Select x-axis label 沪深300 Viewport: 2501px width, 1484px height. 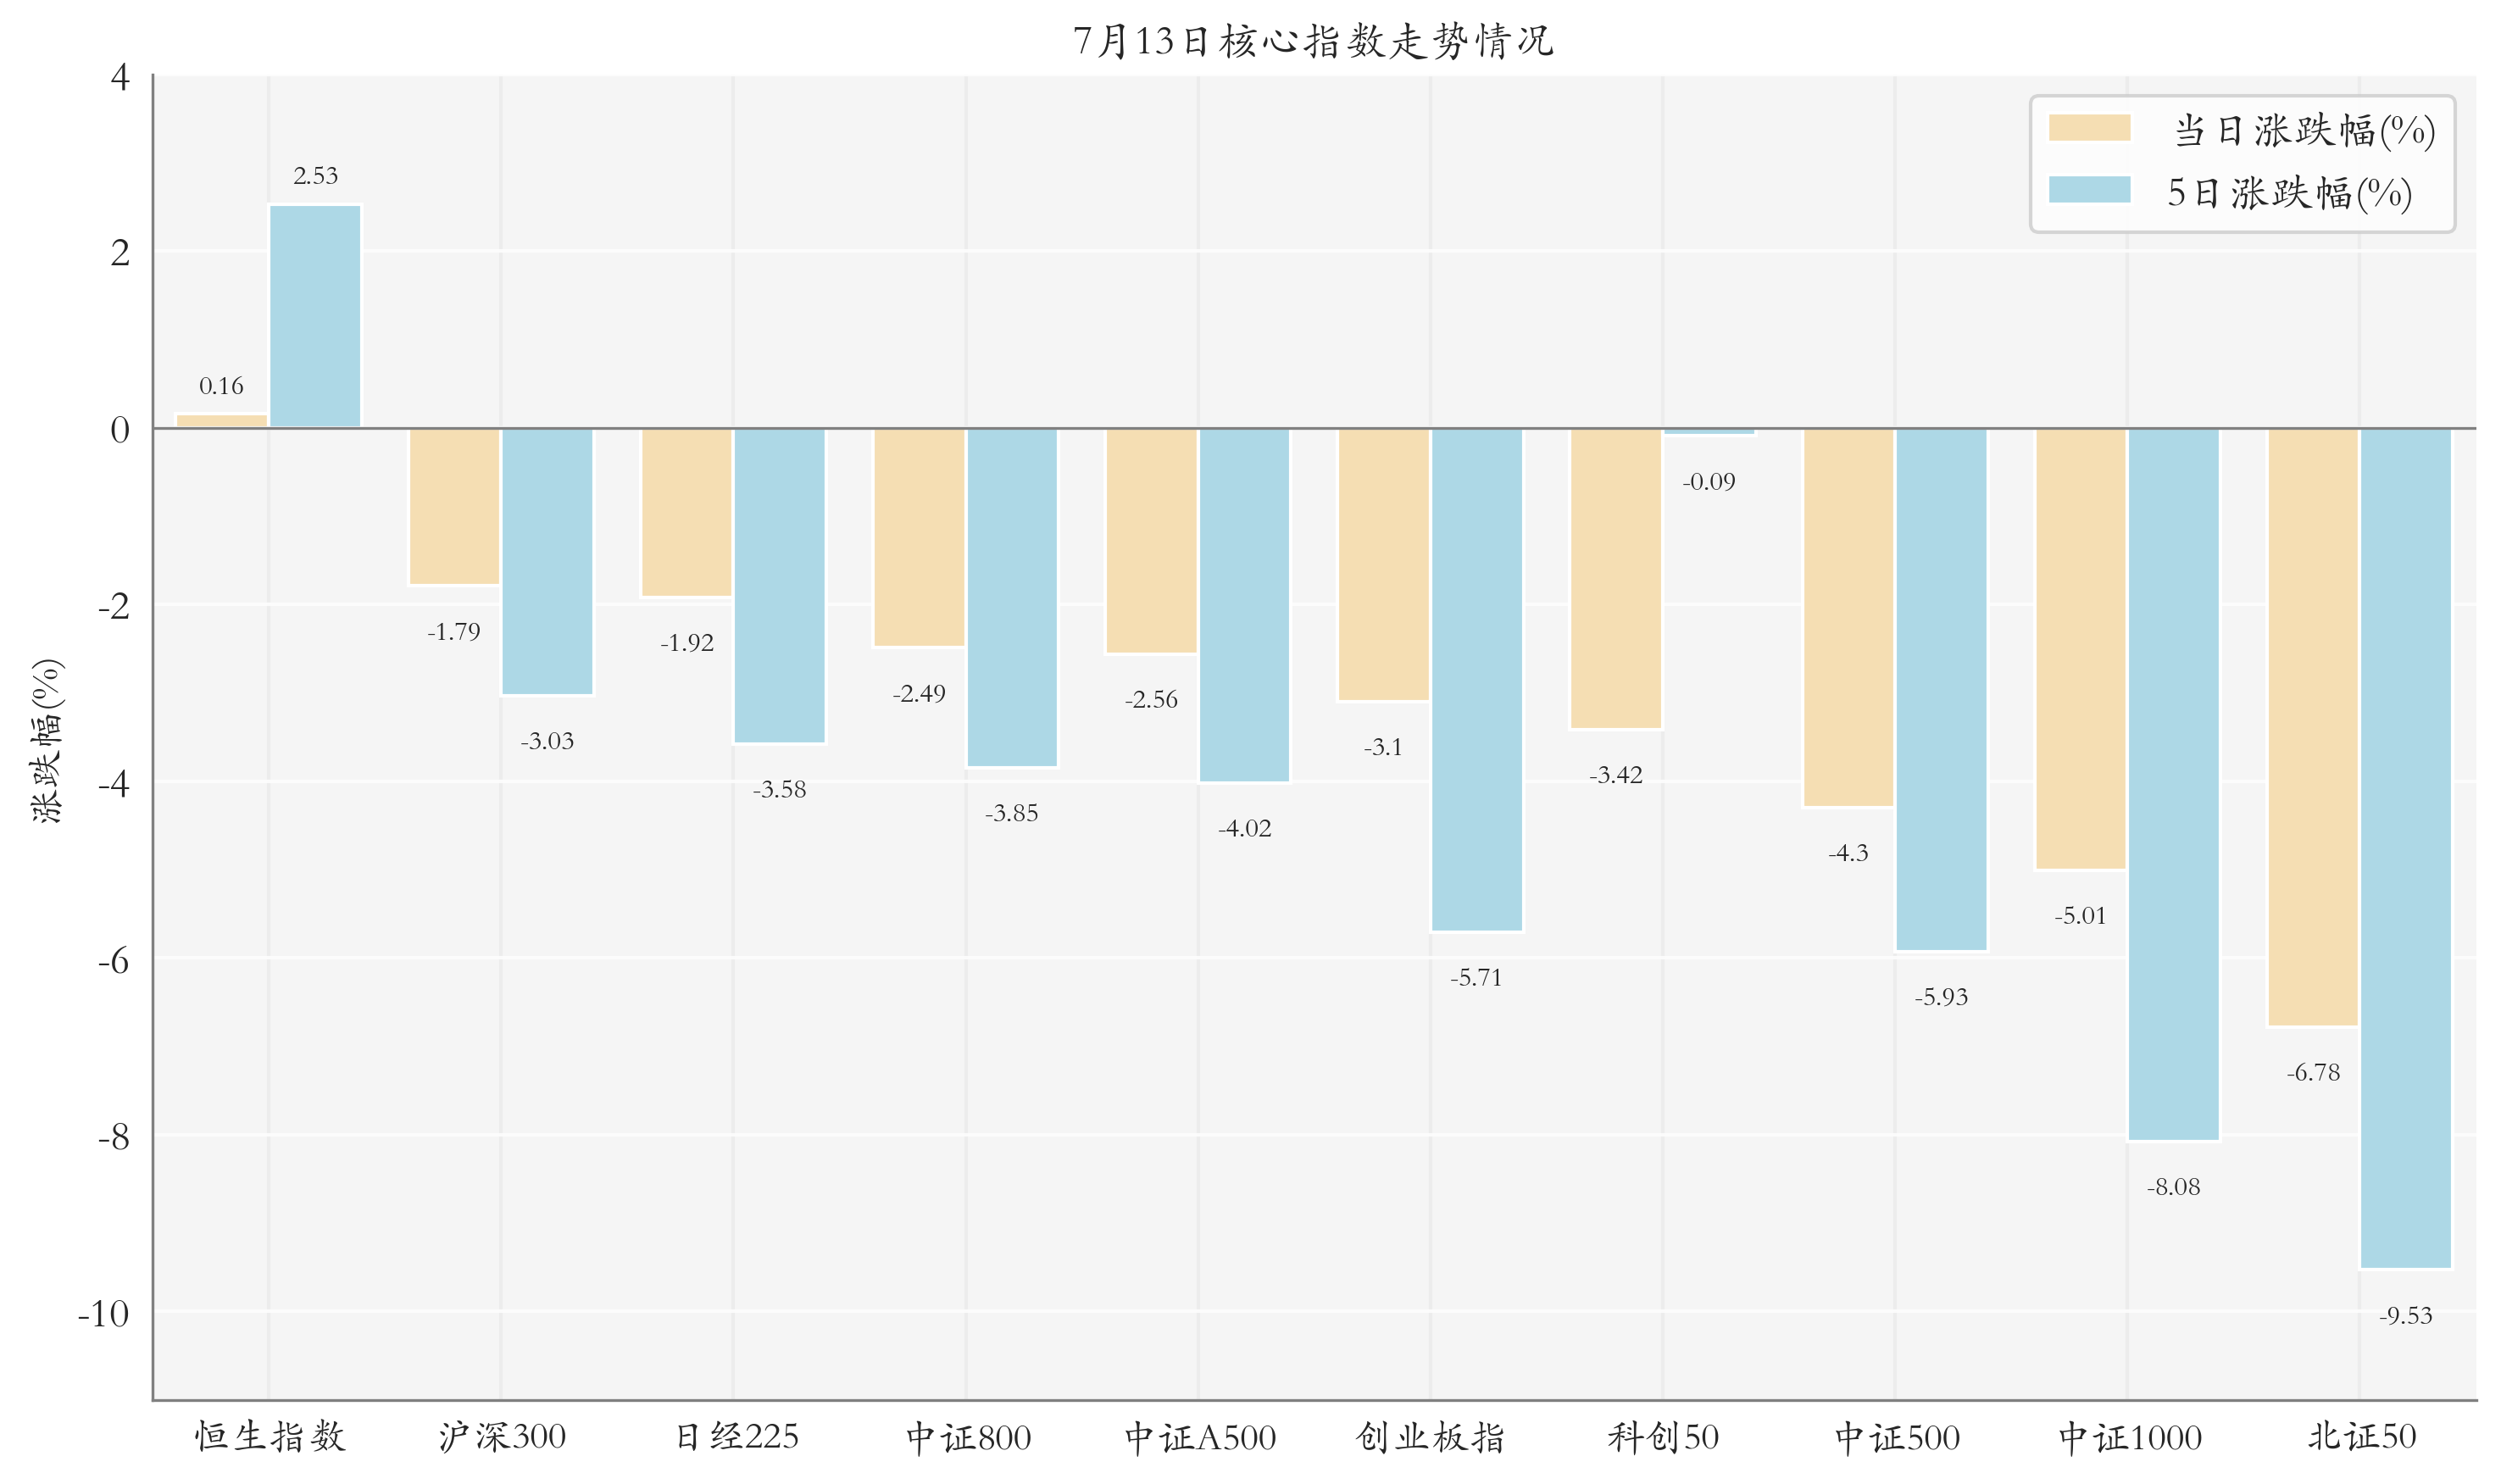pos(502,1436)
